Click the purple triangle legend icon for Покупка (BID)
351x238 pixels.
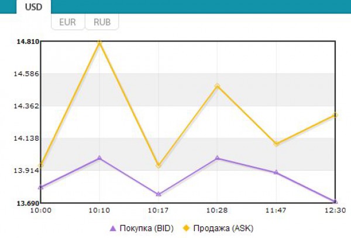point(113,228)
